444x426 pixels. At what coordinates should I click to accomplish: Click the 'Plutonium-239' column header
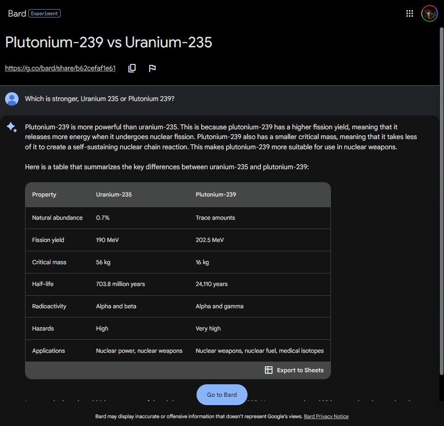point(216,195)
